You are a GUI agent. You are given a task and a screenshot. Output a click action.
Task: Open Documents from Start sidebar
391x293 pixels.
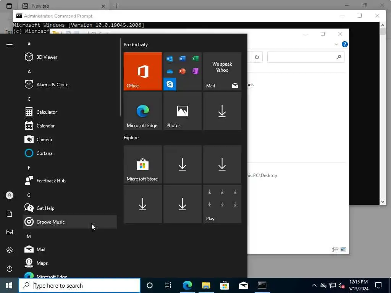pos(10,214)
